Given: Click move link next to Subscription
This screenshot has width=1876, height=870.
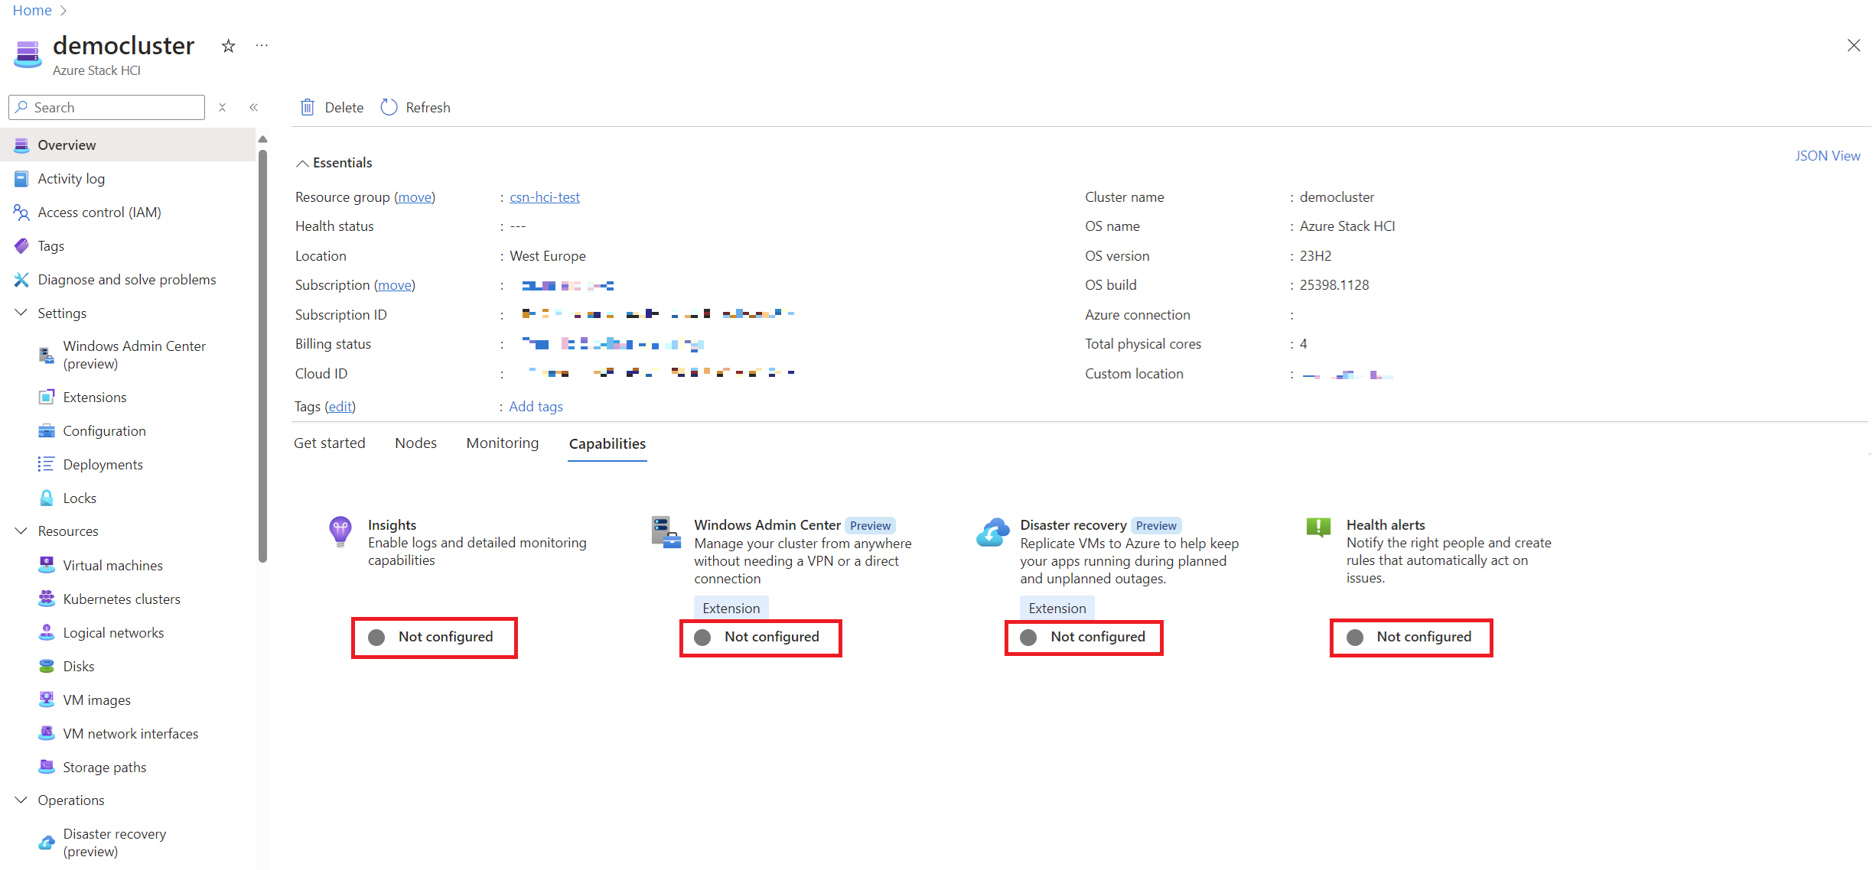Looking at the screenshot, I should (395, 285).
